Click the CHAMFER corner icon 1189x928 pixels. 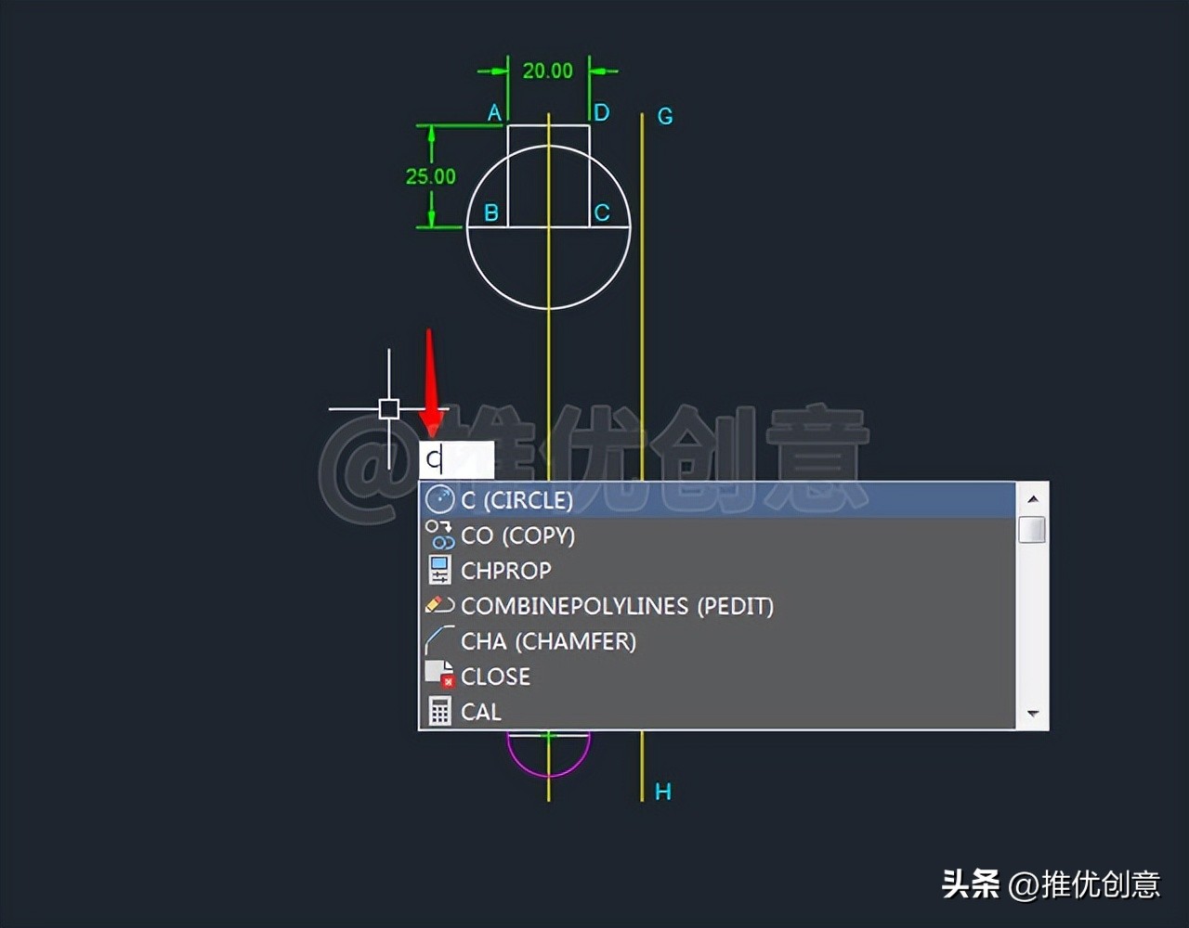(438, 640)
